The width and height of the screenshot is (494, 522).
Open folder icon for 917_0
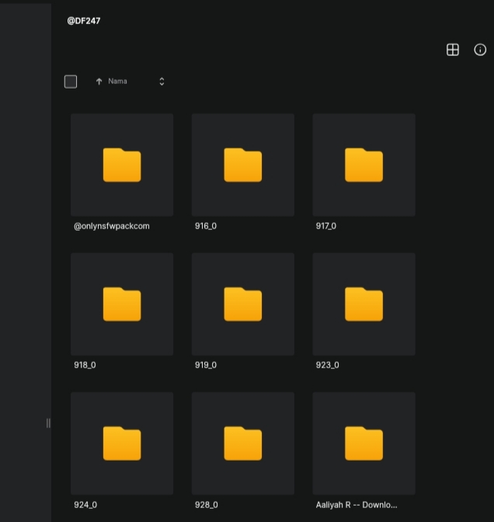coord(364,165)
